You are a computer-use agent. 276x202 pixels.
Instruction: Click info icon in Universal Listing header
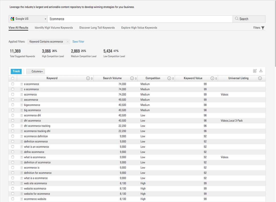(x=260, y=78)
